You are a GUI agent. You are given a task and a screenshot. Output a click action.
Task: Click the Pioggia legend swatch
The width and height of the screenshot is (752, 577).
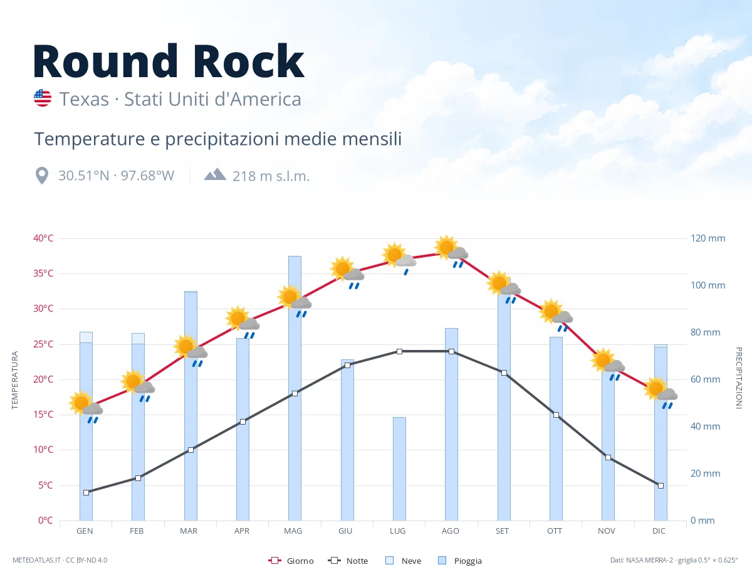coord(442,561)
